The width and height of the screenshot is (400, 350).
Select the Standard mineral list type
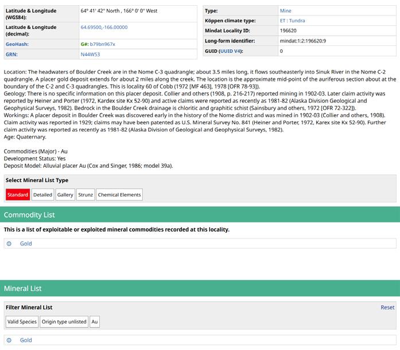click(x=18, y=195)
